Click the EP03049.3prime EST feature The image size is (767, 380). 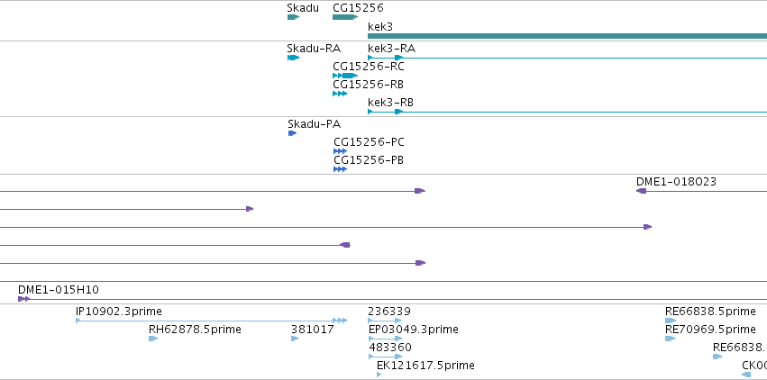(x=385, y=339)
